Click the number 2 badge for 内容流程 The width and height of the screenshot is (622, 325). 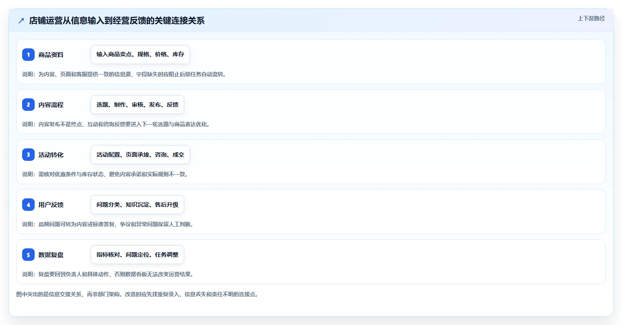[x=28, y=105]
